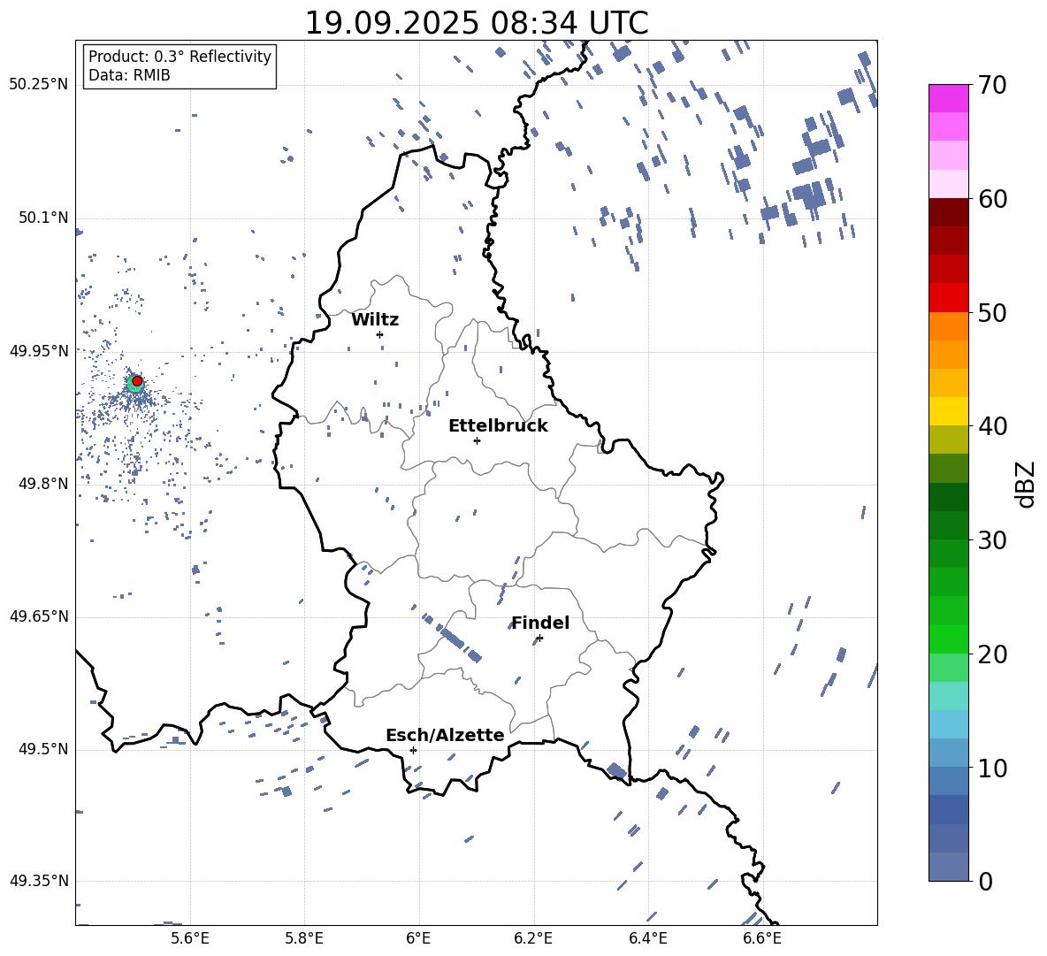Click the 50.1°N latitude label
Viewport: 1047px width, 956px height.
click(43, 218)
